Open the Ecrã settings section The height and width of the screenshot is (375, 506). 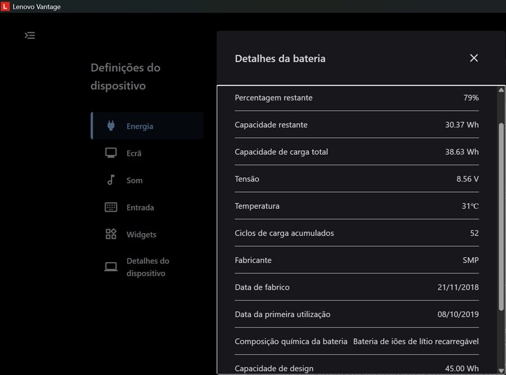147,153
